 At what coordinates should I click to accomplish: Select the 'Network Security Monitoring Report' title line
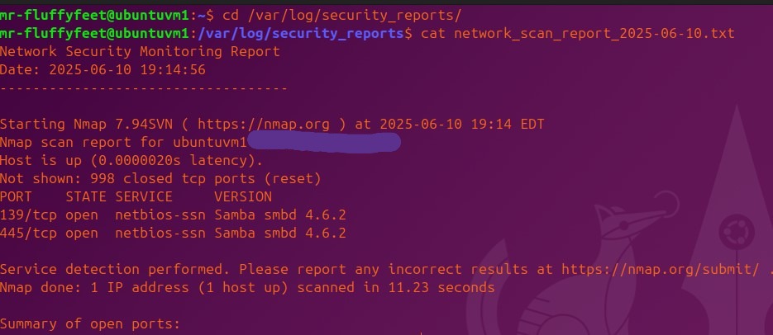140,52
